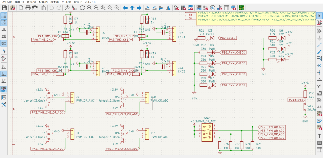Click the Find and Replace icon

[75, 8]
